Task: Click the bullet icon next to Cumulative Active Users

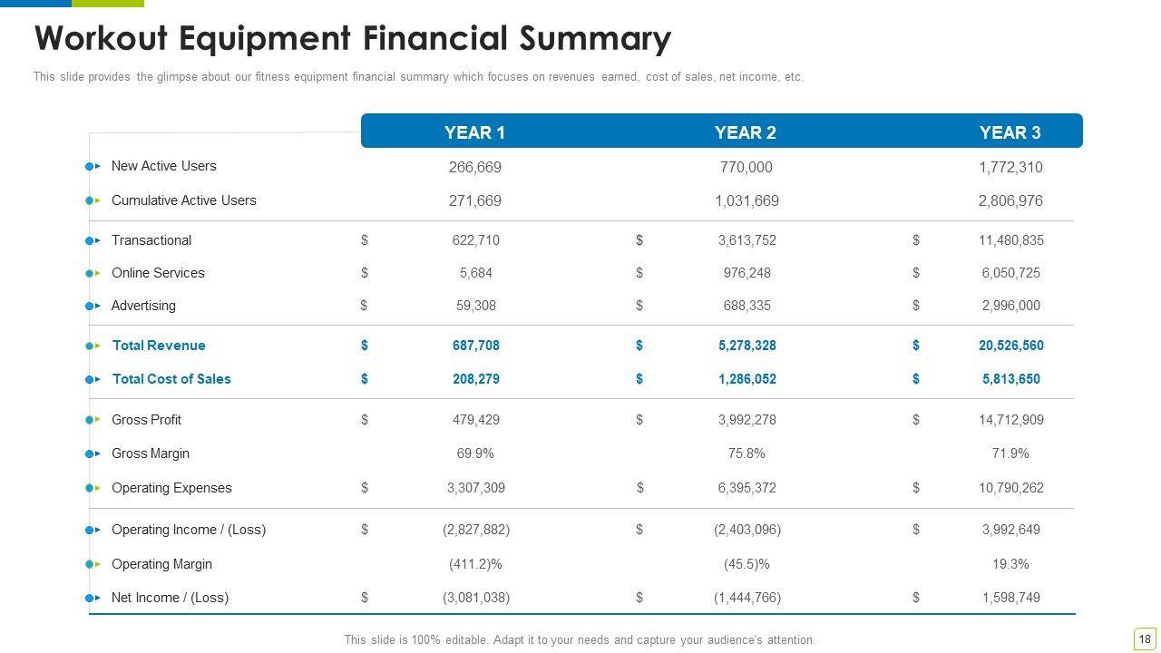Action: tap(93, 200)
